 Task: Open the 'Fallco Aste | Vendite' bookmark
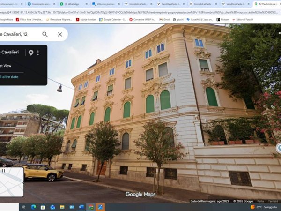pos(30,20)
